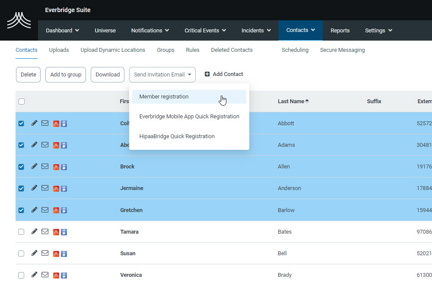Image resolution: width=432 pixels, height=282 pixels.
Task: Click orange icon in Tamara row
Action: [56, 232]
